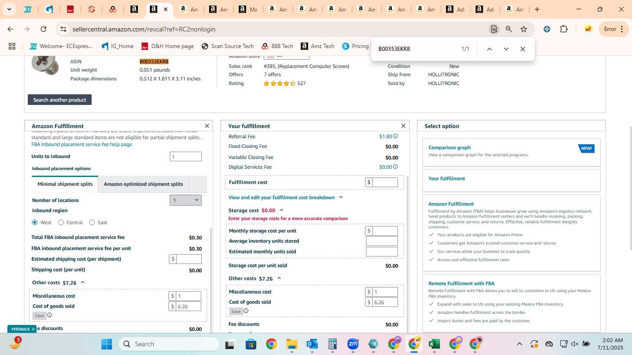Click Average inventory units stored field
This screenshot has height=355, width=632.
point(382,241)
